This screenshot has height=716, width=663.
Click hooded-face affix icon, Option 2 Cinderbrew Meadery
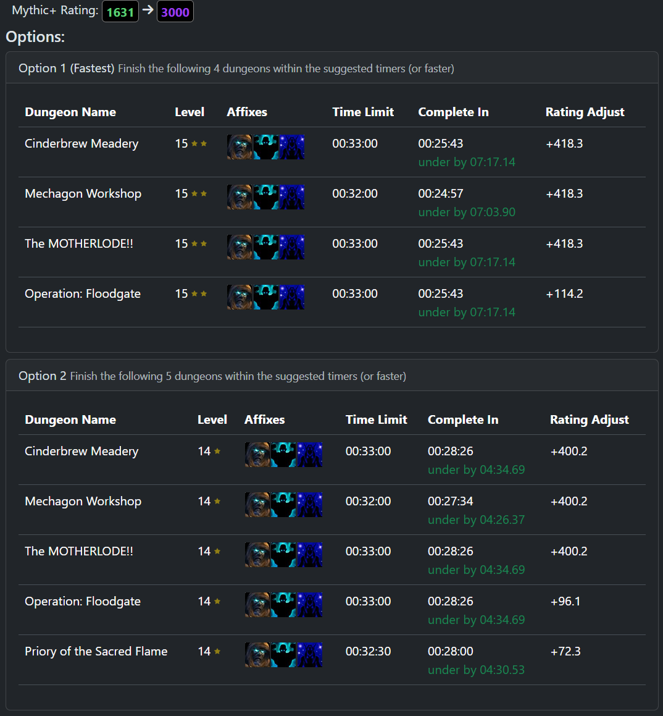click(257, 454)
